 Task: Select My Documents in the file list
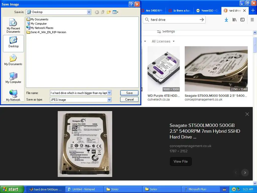pyautogui.click(x=37, y=19)
